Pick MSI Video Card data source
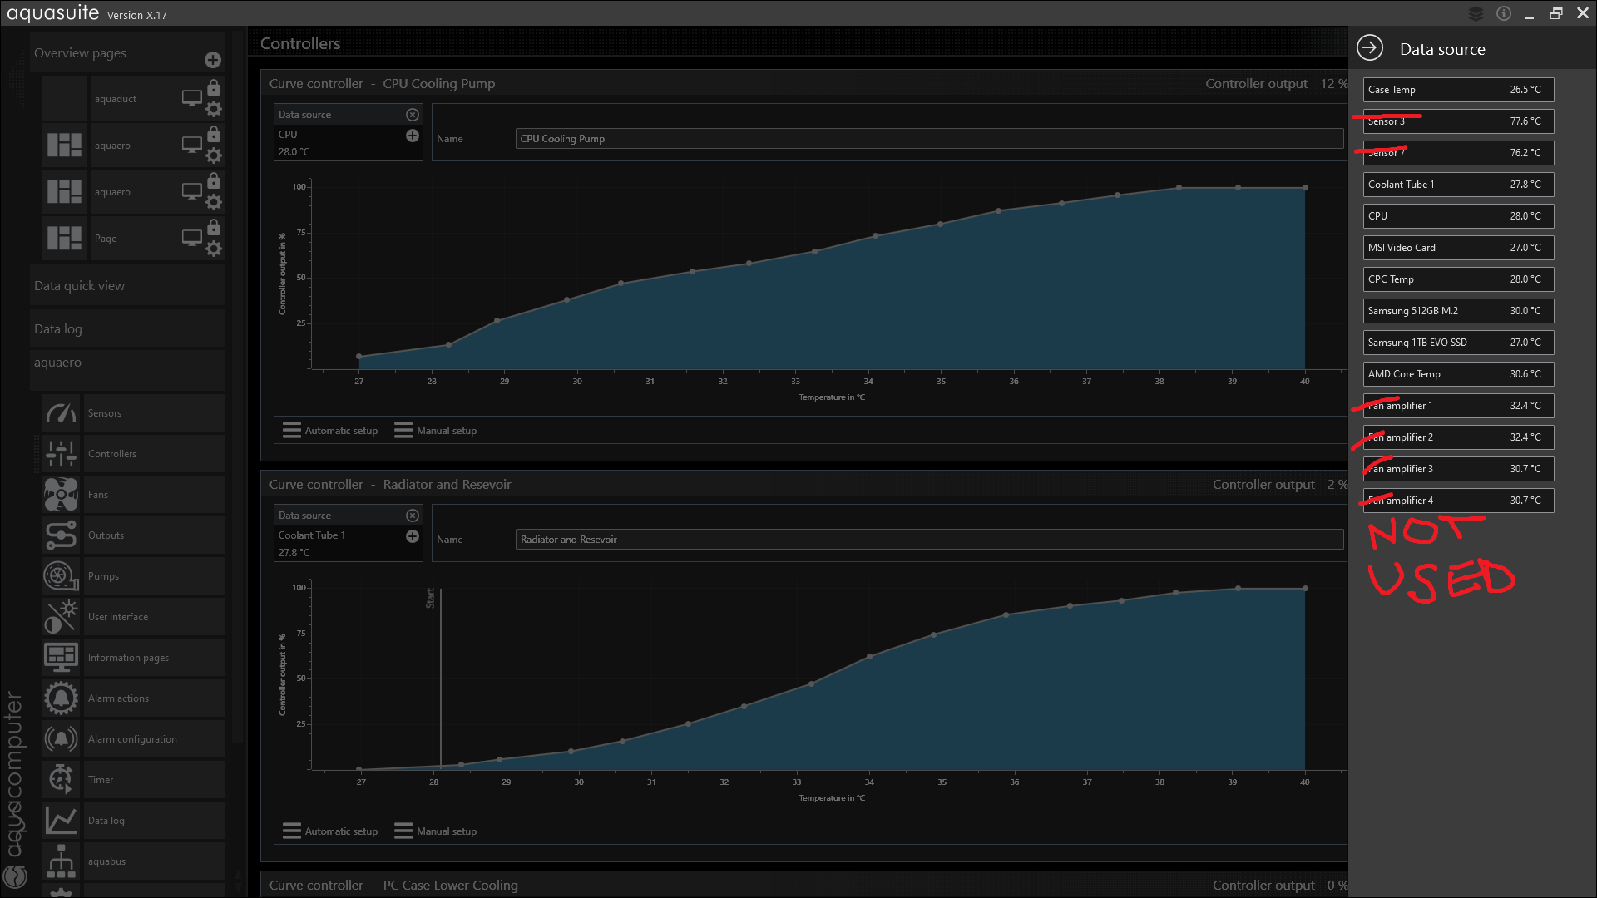The height and width of the screenshot is (898, 1597). (x=1458, y=248)
